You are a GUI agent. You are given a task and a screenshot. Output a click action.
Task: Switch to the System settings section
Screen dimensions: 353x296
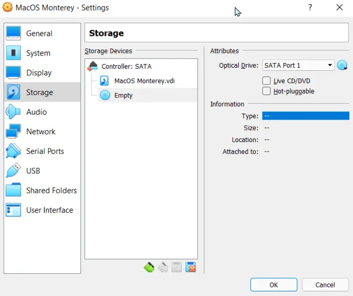point(38,53)
